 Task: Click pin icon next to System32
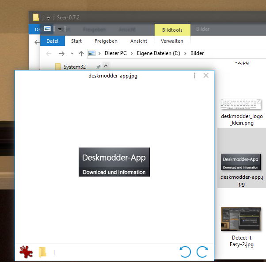tap(98, 67)
